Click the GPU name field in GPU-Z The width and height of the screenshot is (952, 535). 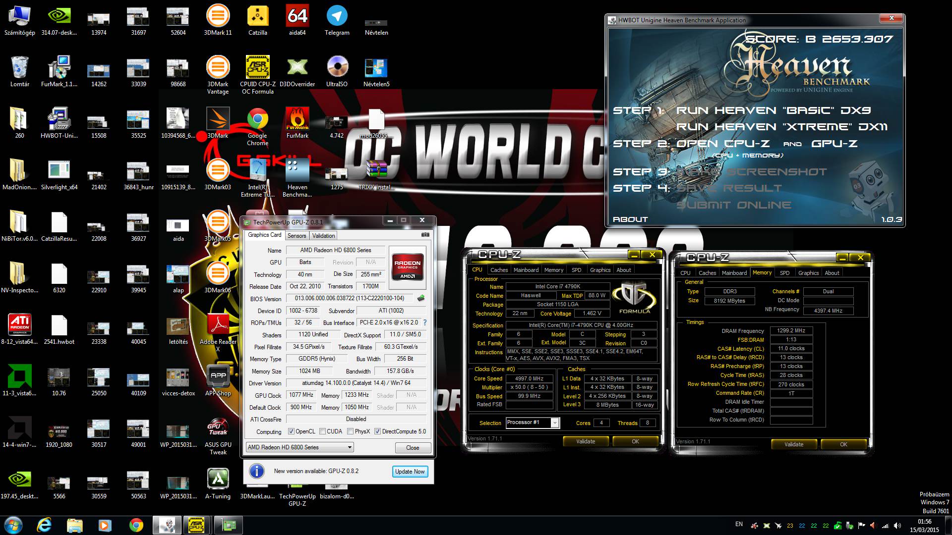coord(335,250)
